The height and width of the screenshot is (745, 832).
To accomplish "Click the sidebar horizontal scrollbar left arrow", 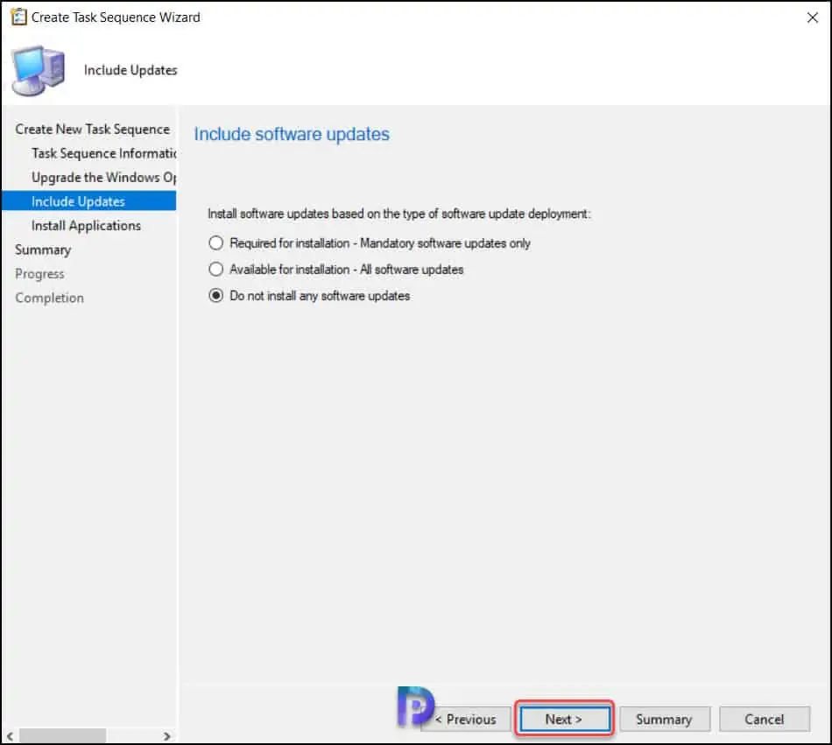I will point(10,736).
